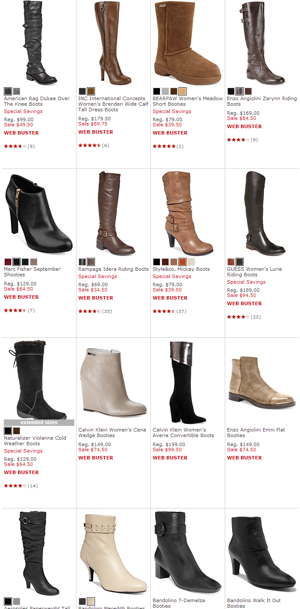View star rating reviews for Style&co. Mickay boots

pos(170,311)
